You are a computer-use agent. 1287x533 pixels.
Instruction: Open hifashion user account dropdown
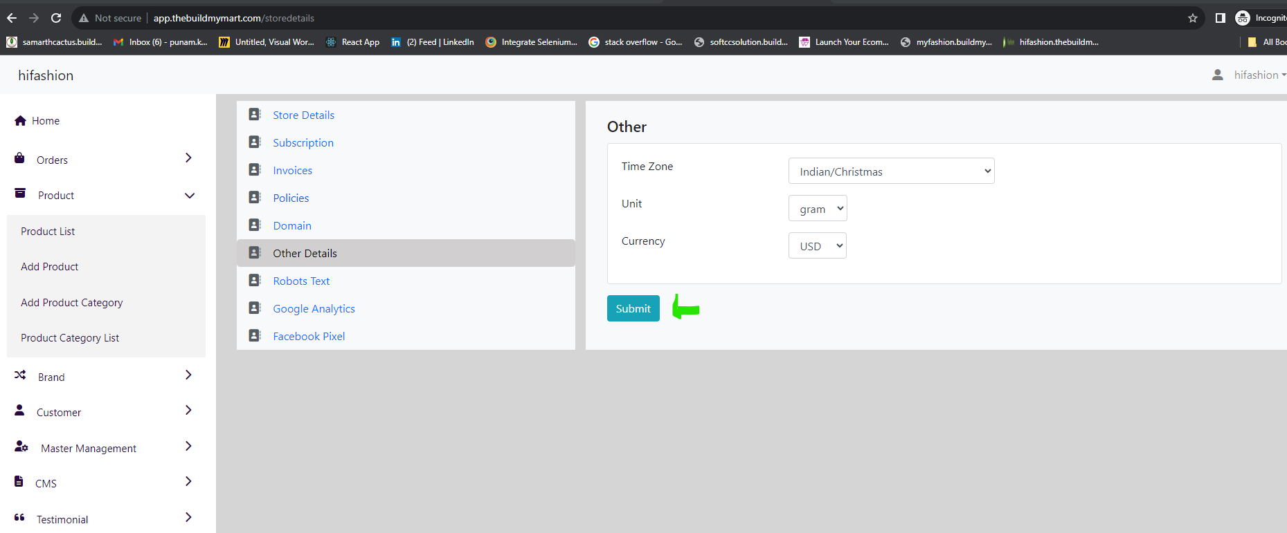(x=1259, y=75)
